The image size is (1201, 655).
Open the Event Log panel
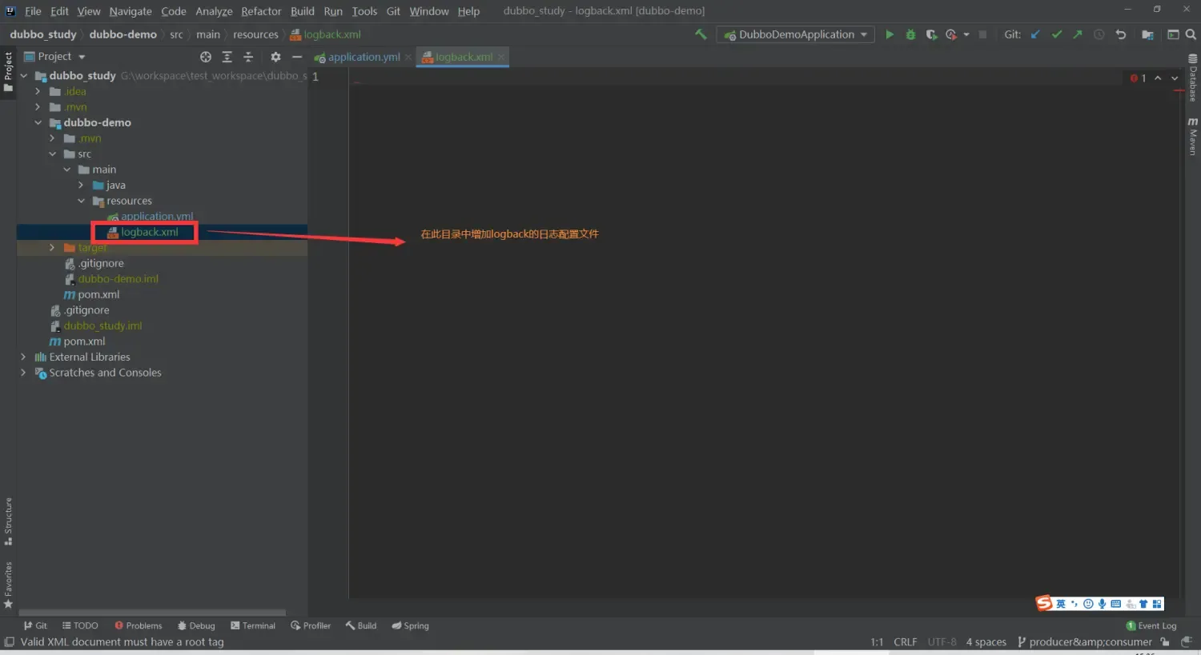1151,625
